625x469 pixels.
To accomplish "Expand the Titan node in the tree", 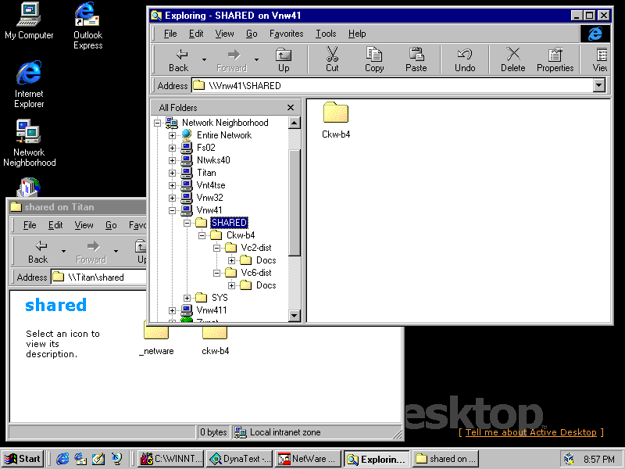I will 172,173.
